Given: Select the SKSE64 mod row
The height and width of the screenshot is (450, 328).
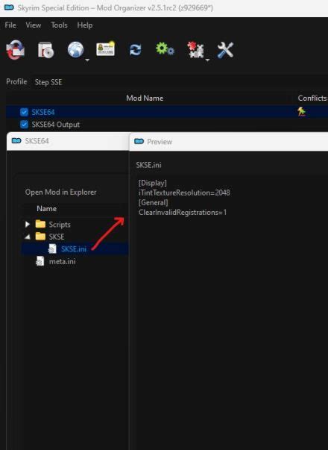Looking at the screenshot, I should (x=167, y=112).
